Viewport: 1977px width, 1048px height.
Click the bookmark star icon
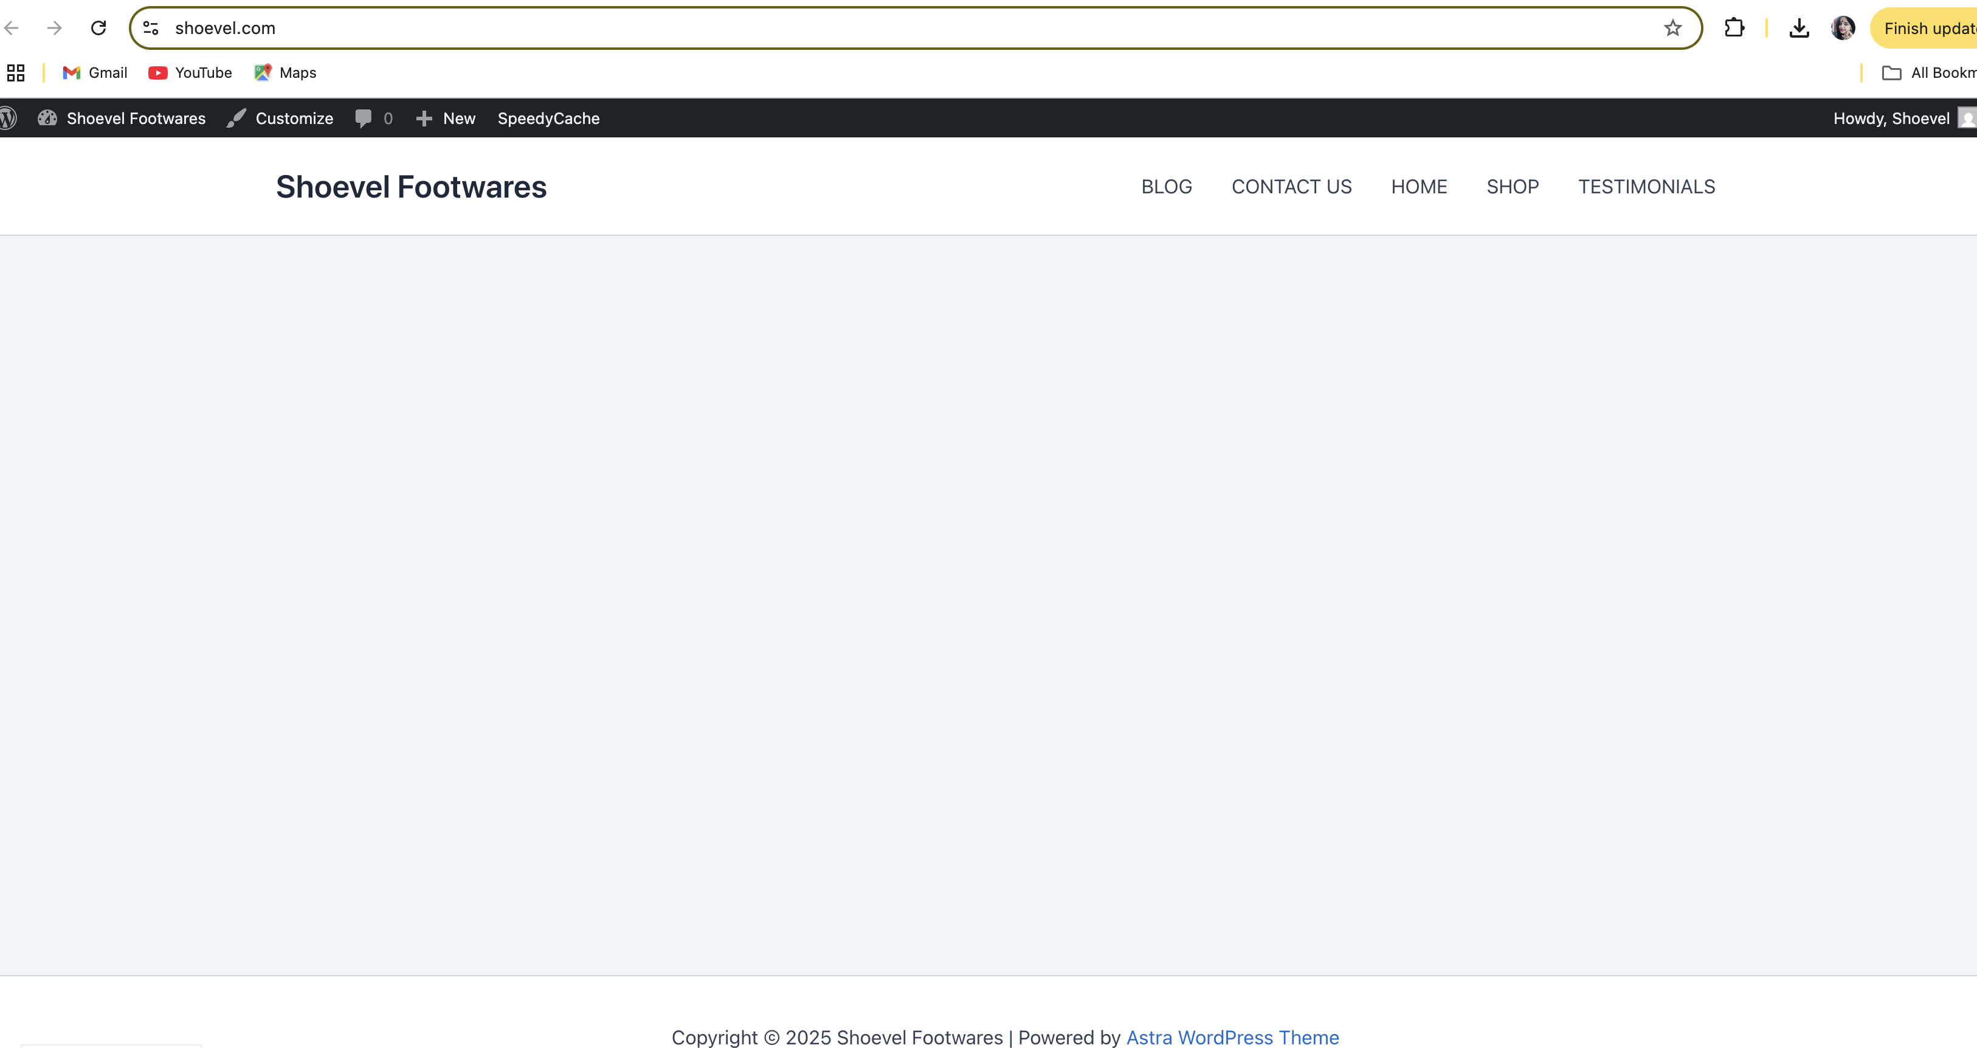[1672, 29]
